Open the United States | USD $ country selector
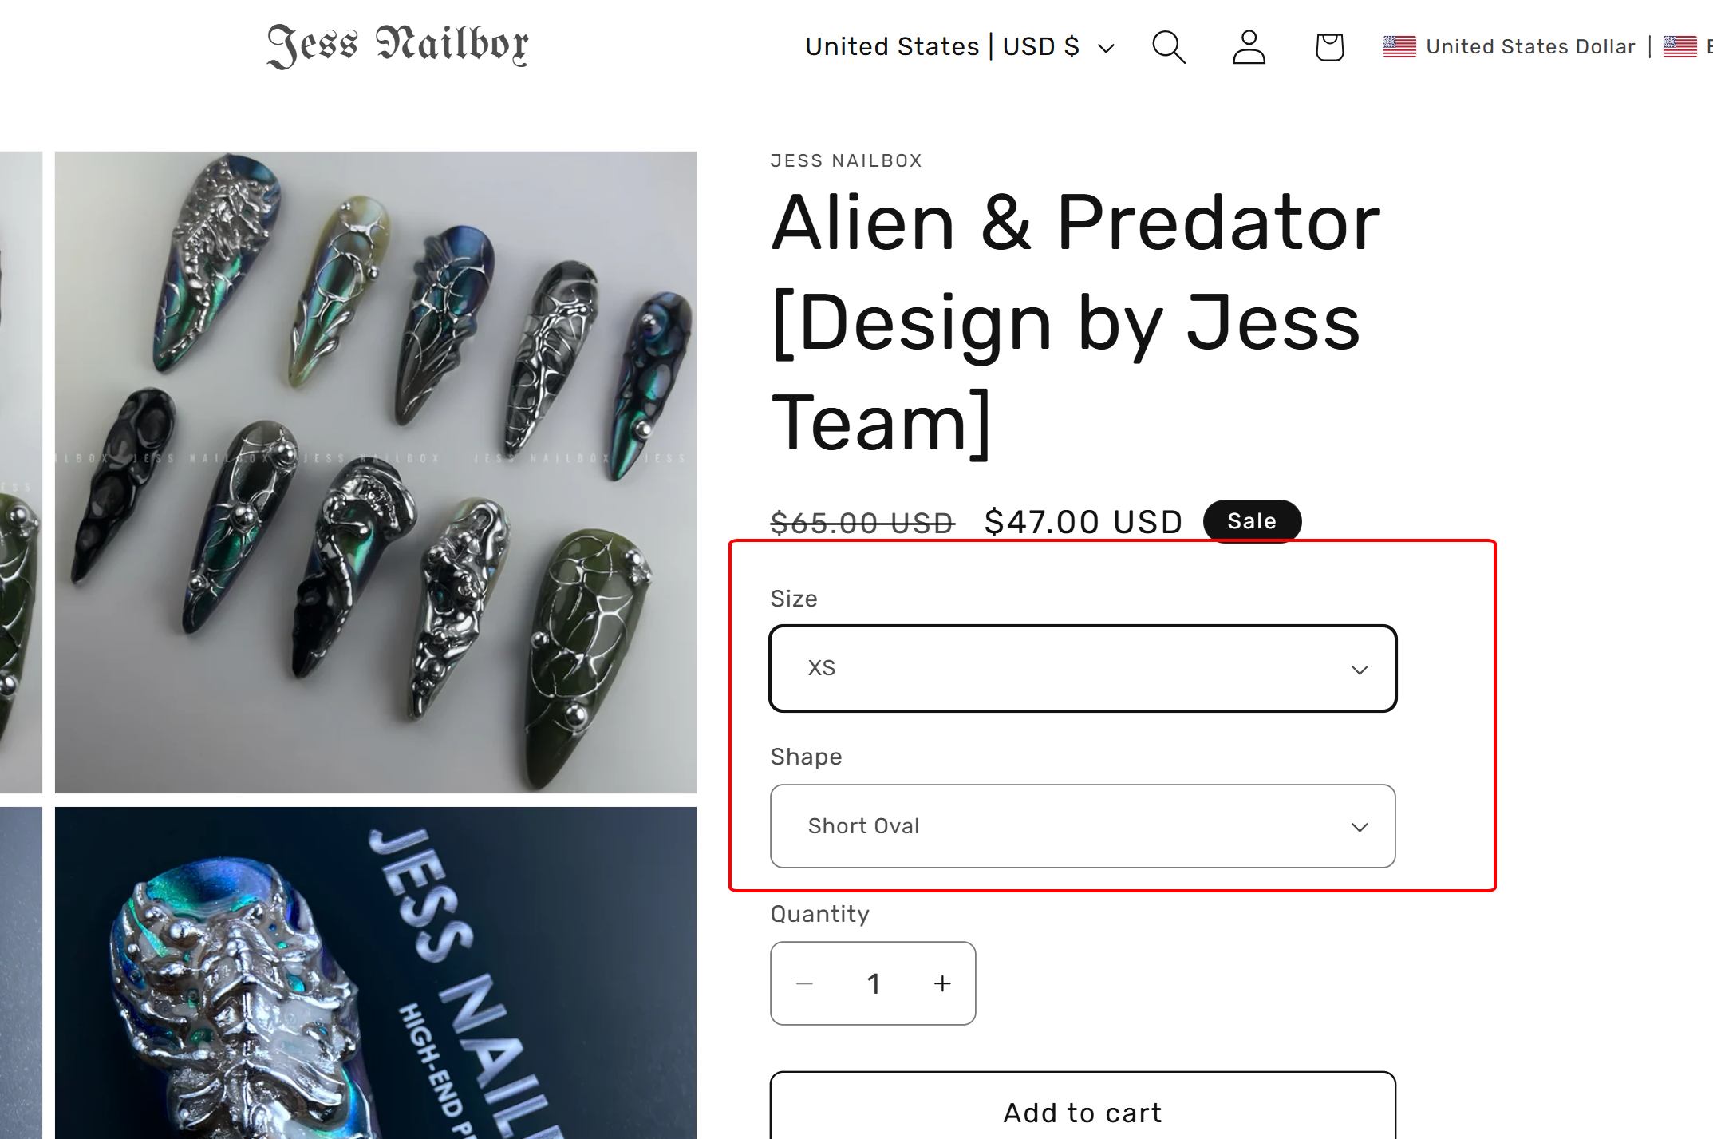This screenshot has width=1713, height=1139. (959, 47)
